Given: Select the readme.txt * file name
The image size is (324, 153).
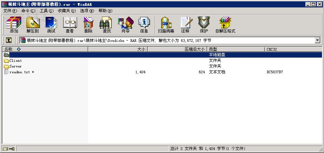Looking at the screenshot, I should coord(22,72).
